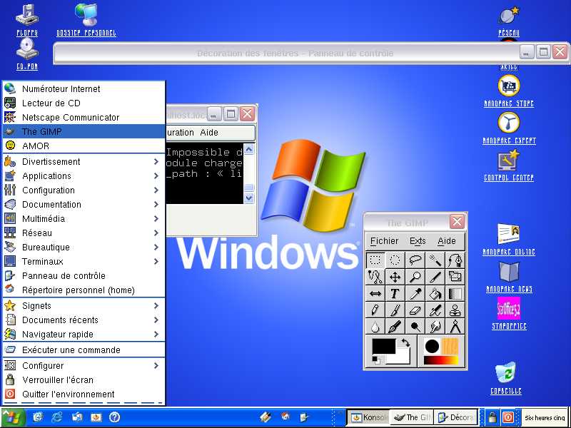Select Verrouiller l'écran menu entry
Image resolution: width=571 pixels, height=428 pixels.
[84, 379]
